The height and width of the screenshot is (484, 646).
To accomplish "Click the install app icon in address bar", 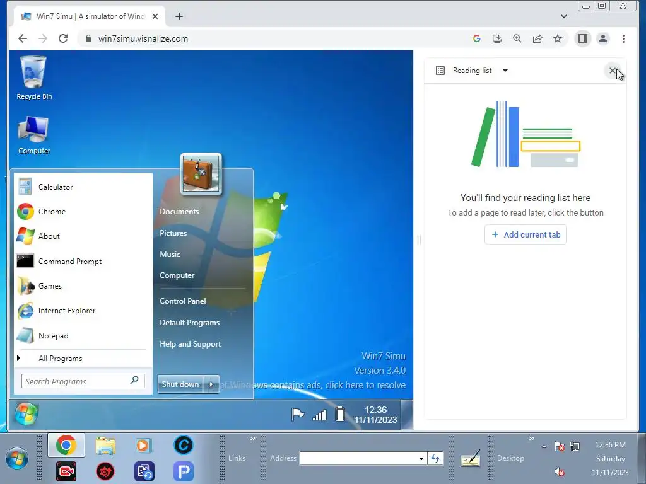I will pos(497,38).
